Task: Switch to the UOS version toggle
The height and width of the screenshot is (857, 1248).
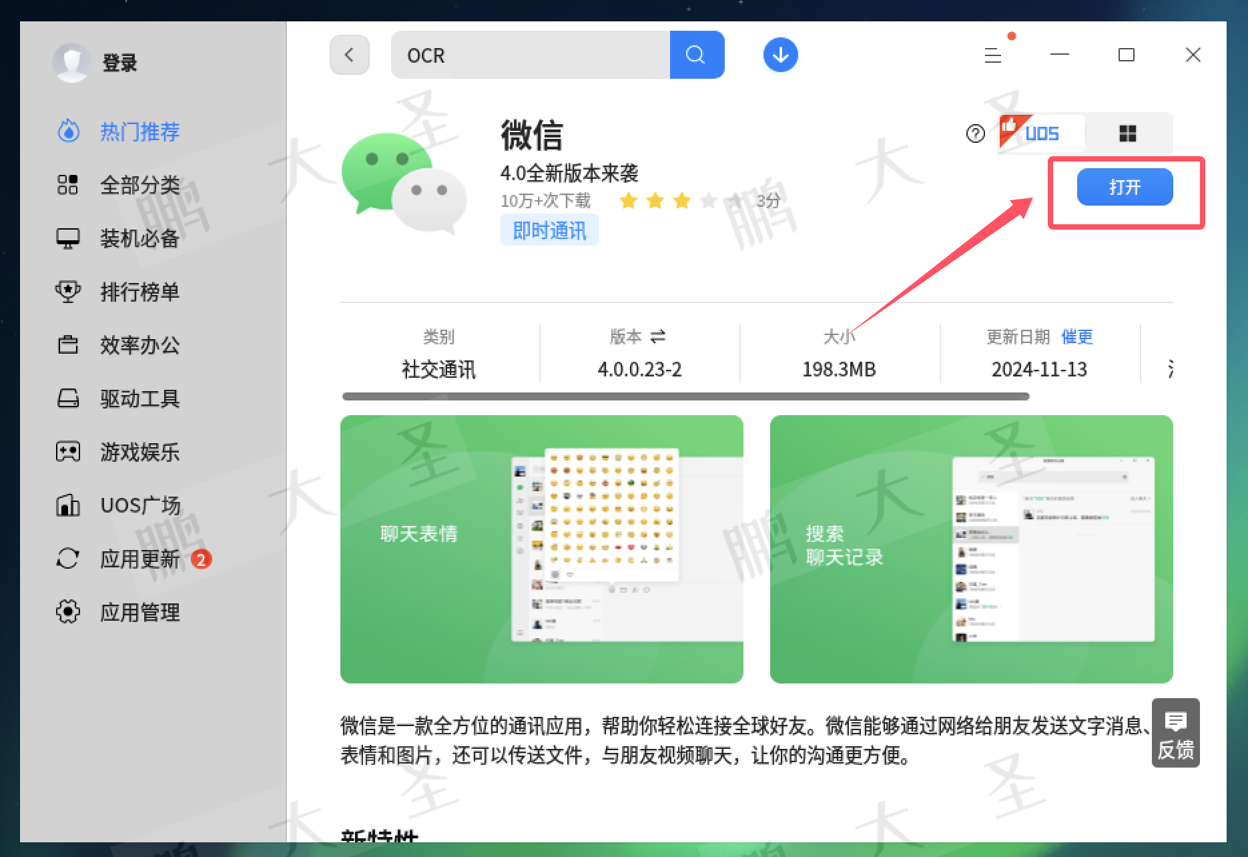Action: (x=1041, y=133)
